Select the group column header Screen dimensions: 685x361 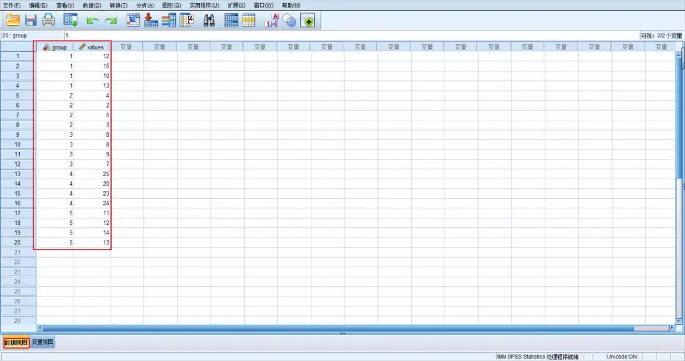pos(55,47)
